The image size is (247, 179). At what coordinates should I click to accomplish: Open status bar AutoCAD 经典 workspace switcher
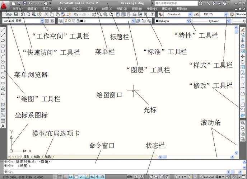212,177
